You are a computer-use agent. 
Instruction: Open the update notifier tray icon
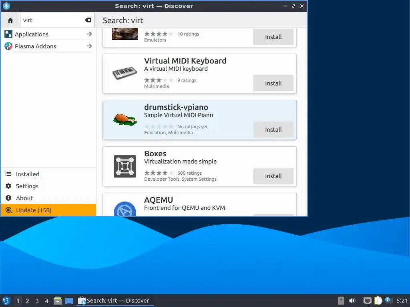388,300
